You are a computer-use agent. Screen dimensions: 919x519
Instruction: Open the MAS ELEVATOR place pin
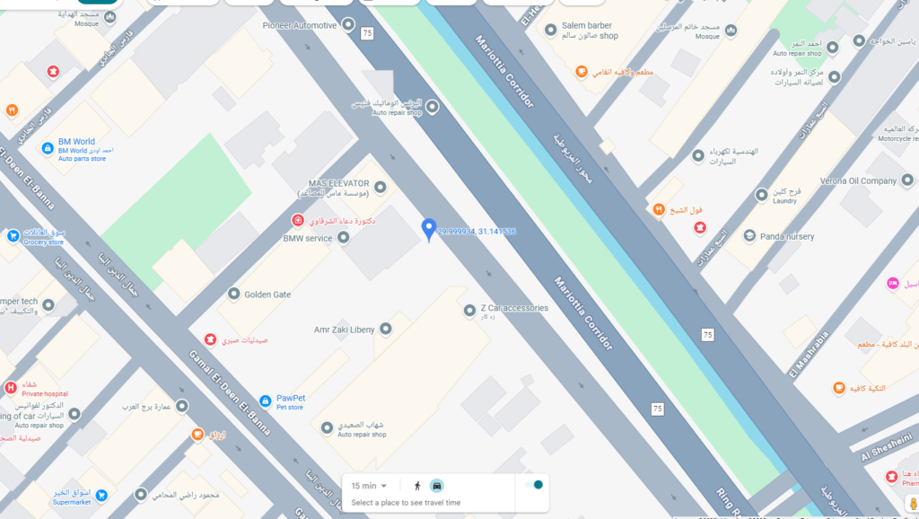pyautogui.click(x=381, y=187)
